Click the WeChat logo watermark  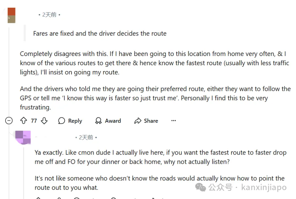[200, 187]
